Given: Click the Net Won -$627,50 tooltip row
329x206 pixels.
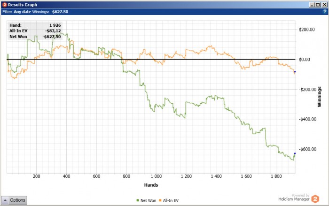Looking at the screenshot, I should pos(35,37).
